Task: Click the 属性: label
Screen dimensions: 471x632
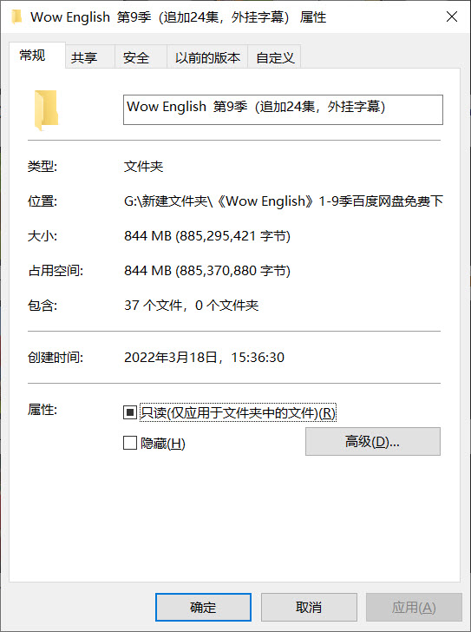Action: pyautogui.click(x=43, y=410)
